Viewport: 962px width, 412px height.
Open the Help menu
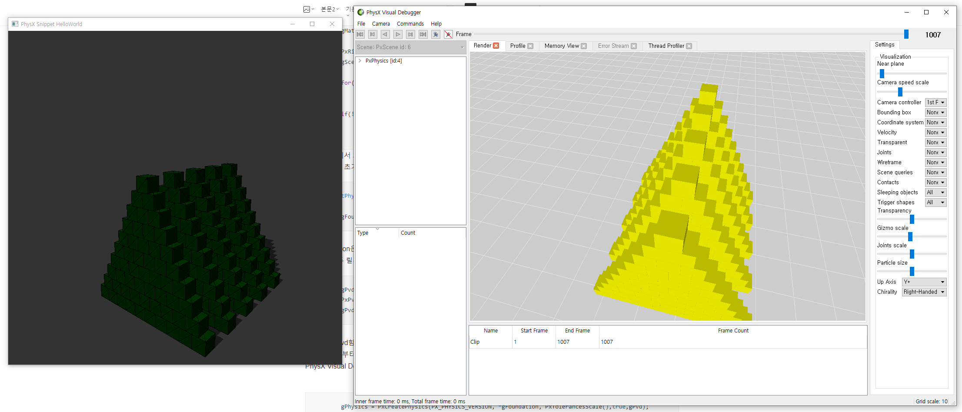[436, 24]
